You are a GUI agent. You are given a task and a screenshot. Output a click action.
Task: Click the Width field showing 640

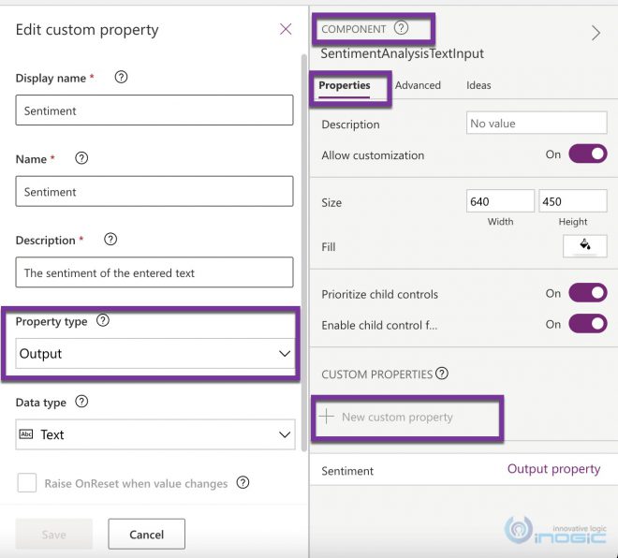click(x=500, y=201)
